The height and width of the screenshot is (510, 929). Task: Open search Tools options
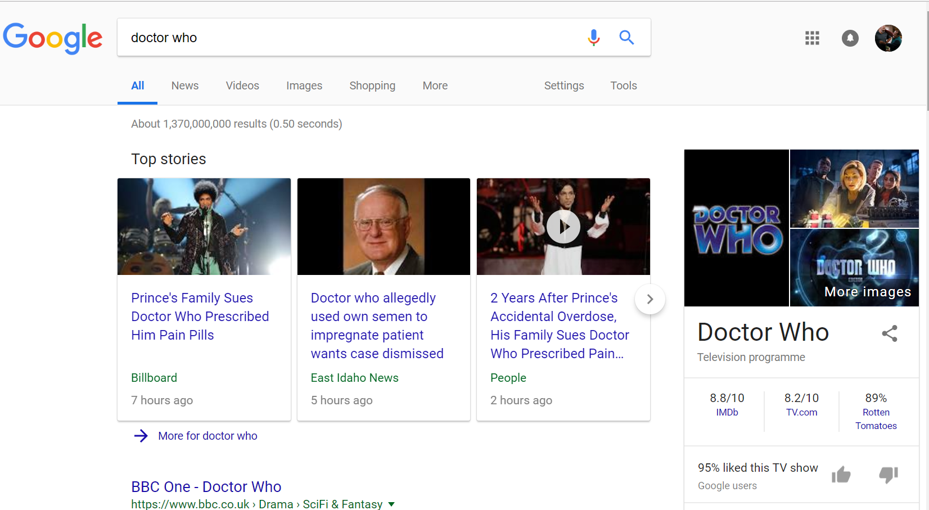point(624,85)
